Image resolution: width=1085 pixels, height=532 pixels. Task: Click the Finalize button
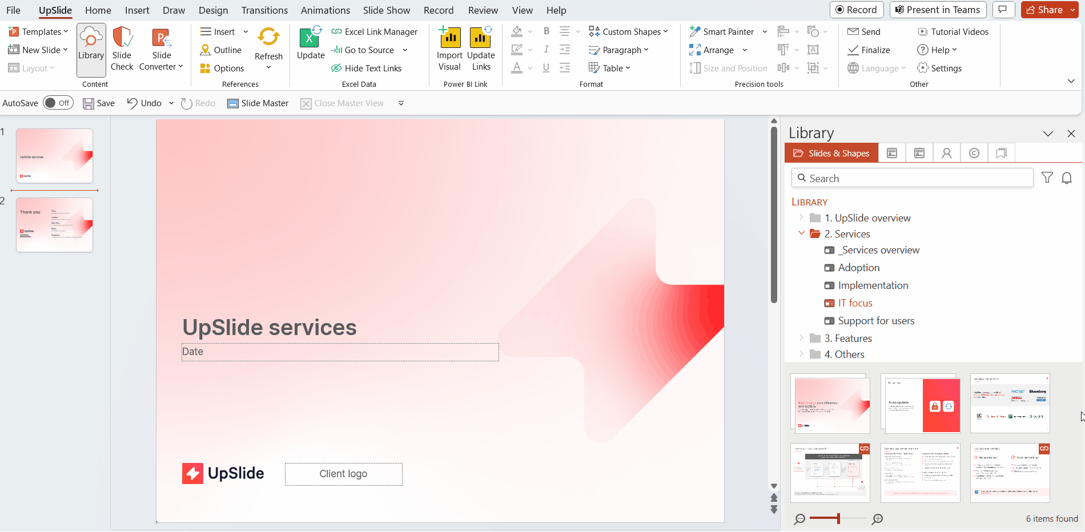[869, 50]
